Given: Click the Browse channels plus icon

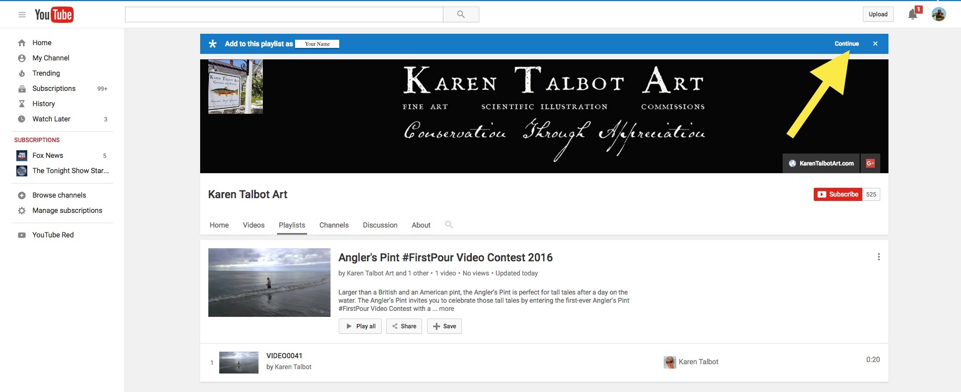Looking at the screenshot, I should 22,195.
